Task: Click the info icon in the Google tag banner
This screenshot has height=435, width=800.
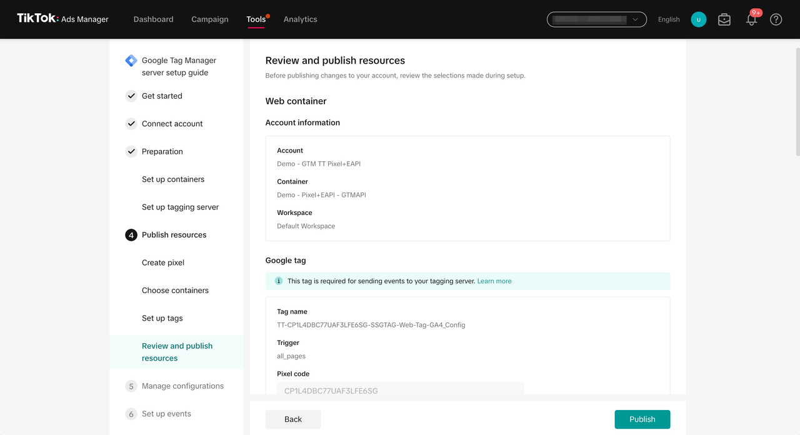Action: point(278,281)
